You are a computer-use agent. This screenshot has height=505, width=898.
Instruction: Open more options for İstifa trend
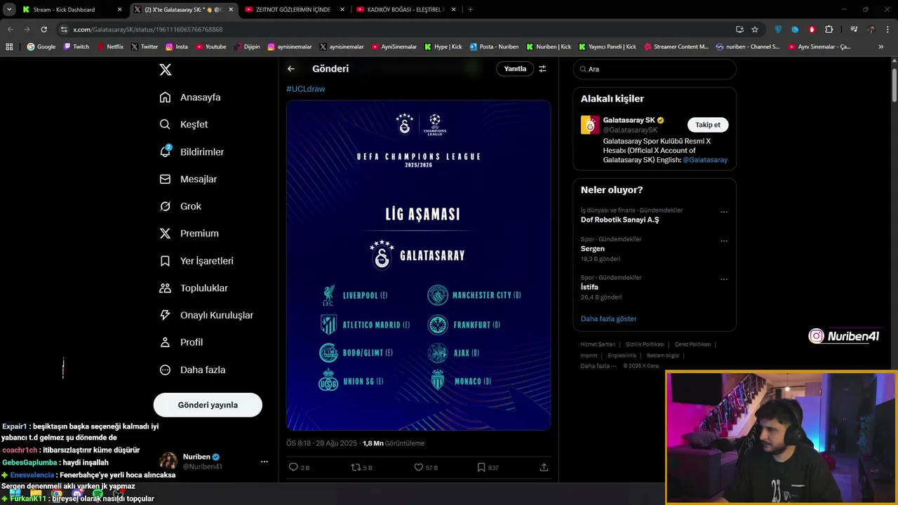coord(724,279)
